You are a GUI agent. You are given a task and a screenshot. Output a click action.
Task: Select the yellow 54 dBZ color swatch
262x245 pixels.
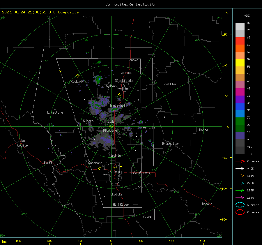[x=240, y=63]
